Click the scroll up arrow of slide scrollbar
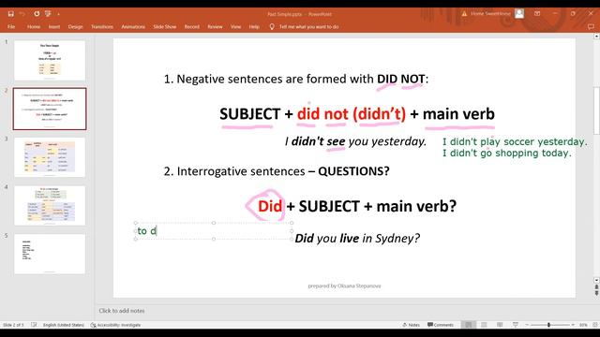The height and width of the screenshot is (337, 600). point(596,37)
